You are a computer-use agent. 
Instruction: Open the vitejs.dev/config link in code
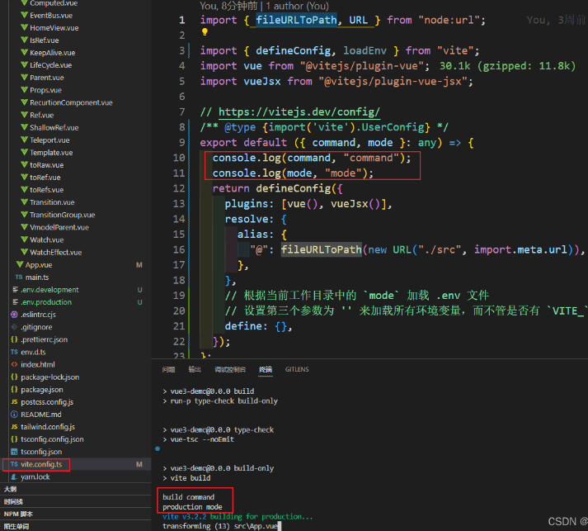point(299,112)
